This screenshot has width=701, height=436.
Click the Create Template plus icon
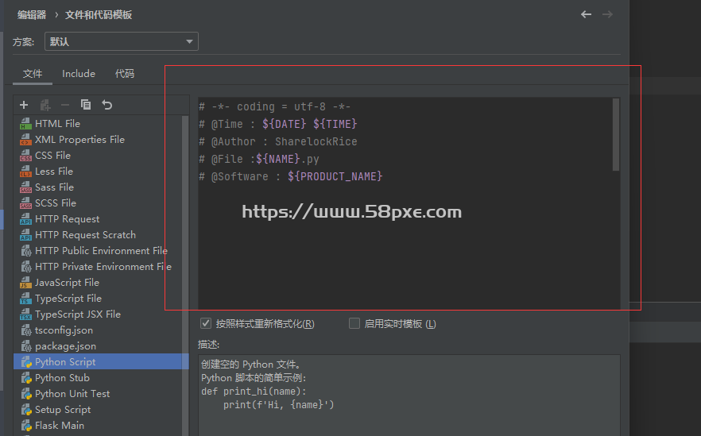coord(24,105)
